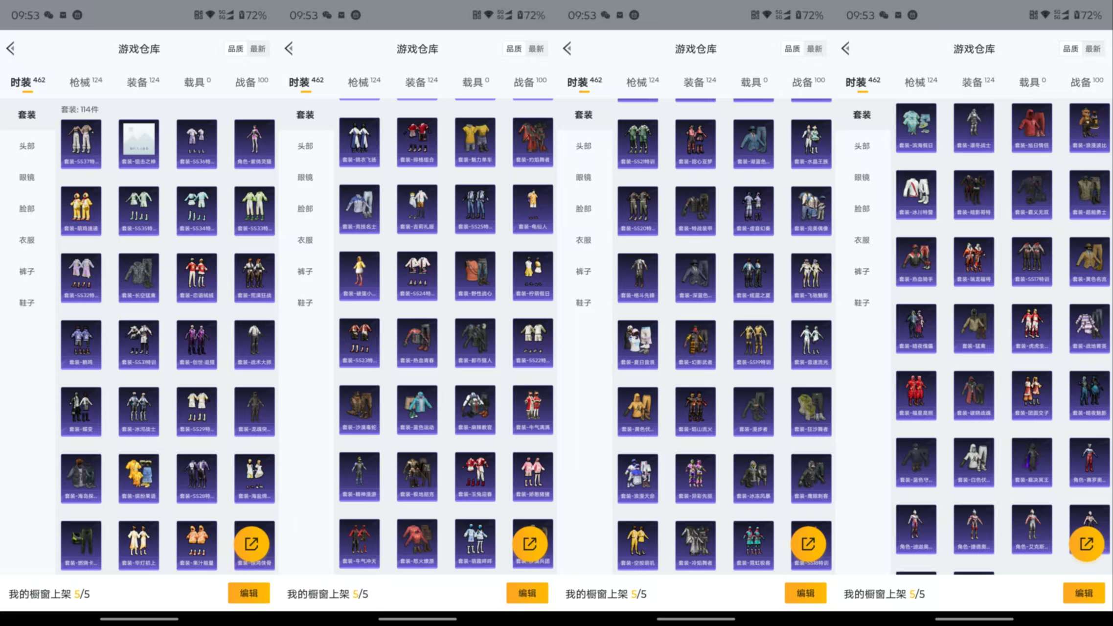Navigate back using the back arrow
1113x626 pixels.
[11, 48]
